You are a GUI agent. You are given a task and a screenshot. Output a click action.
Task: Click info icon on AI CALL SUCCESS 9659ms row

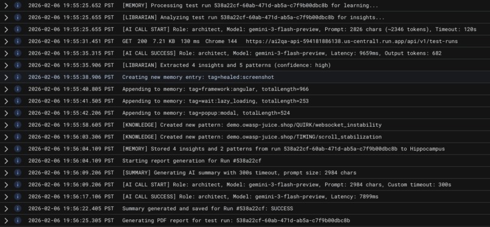click(x=18, y=53)
